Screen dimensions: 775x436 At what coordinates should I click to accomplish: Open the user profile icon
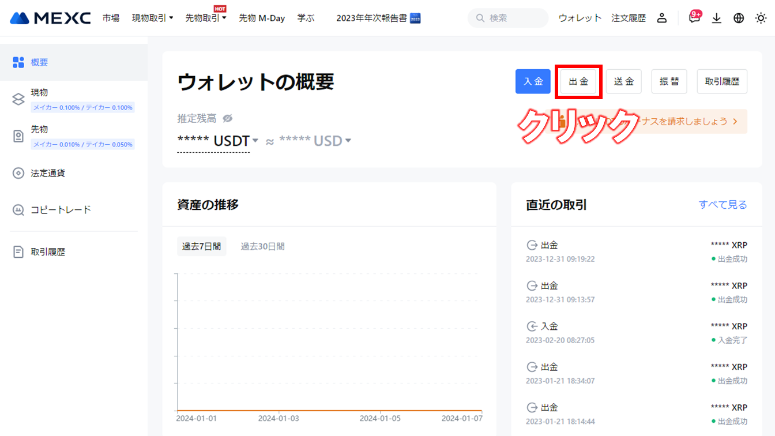[x=661, y=18]
